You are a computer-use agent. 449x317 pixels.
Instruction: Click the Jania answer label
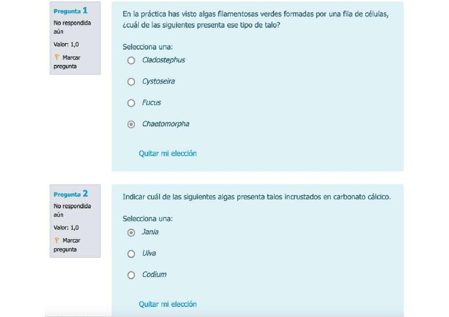click(150, 232)
